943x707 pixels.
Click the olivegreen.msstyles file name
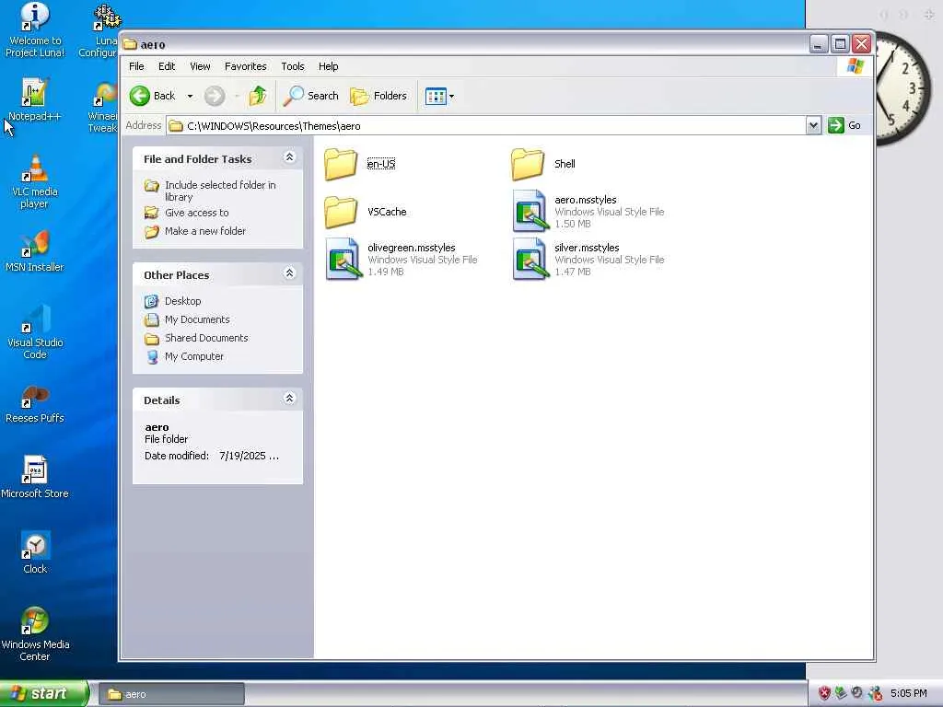click(x=412, y=248)
